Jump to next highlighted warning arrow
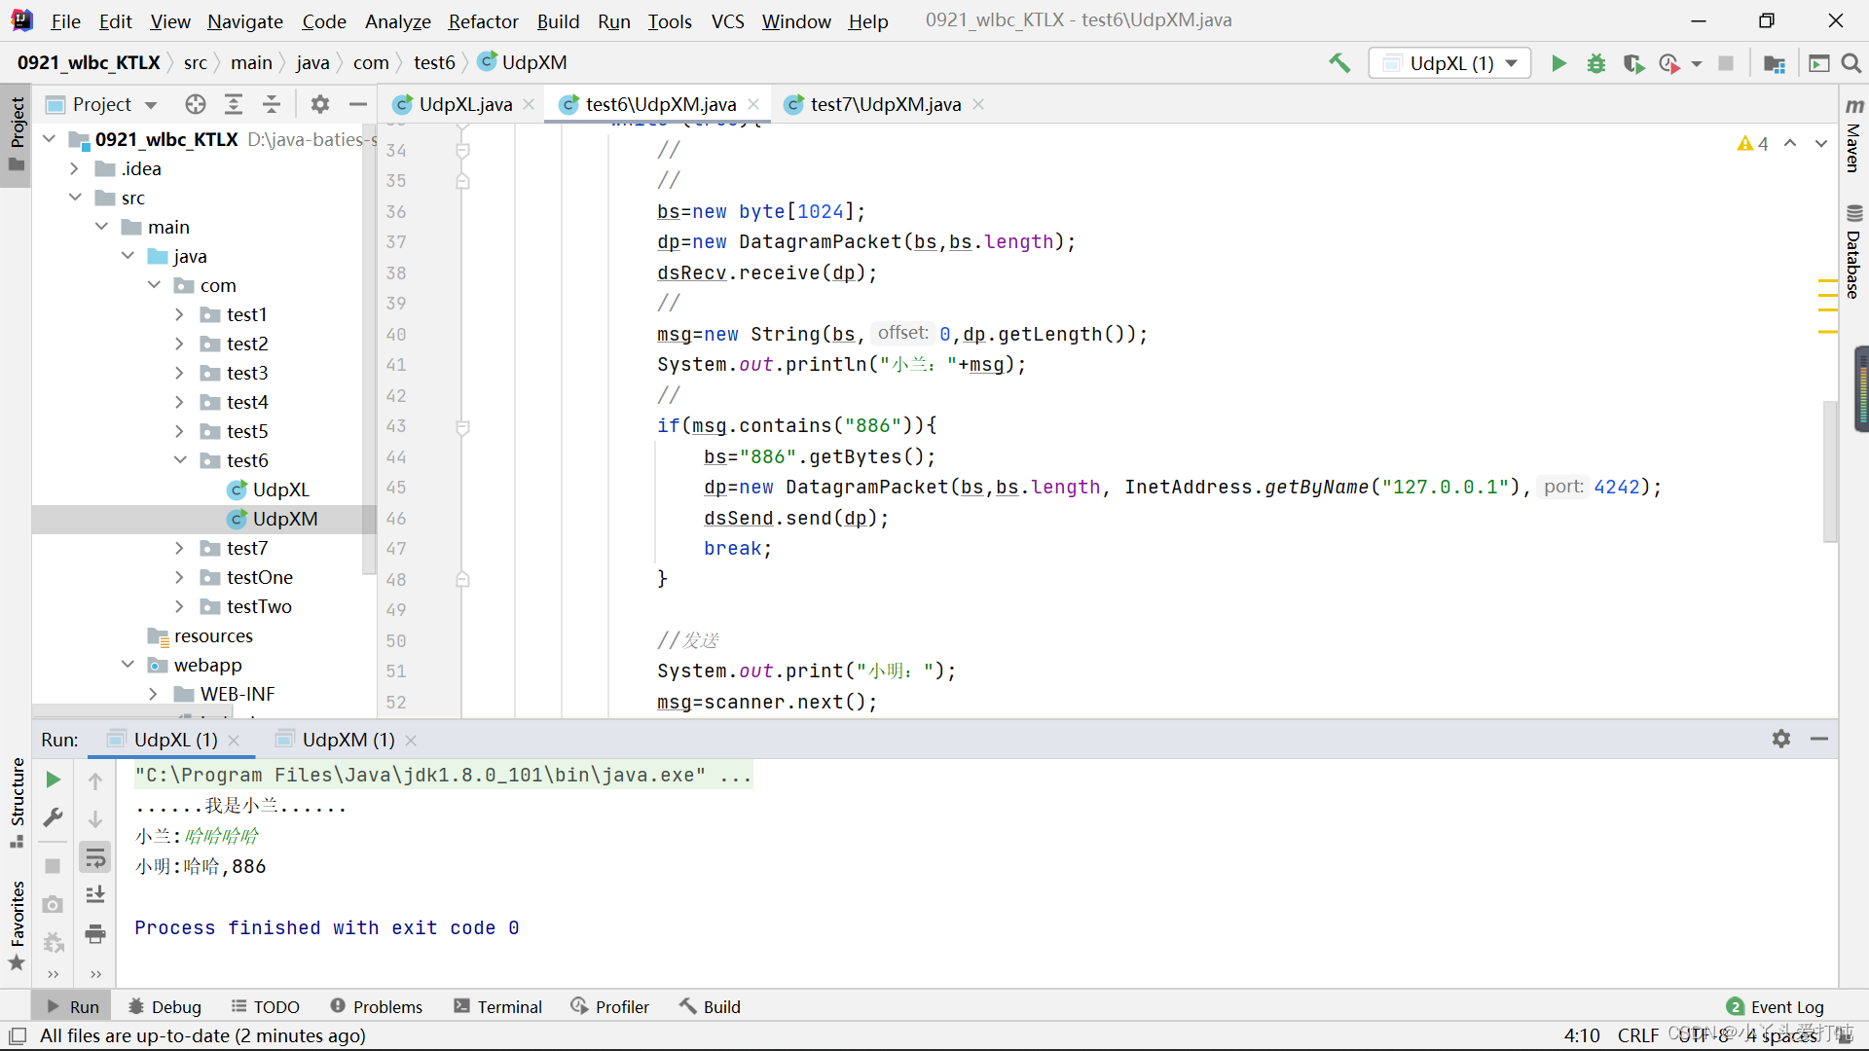The height and width of the screenshot is (1051, 1869). point(1820,144)
